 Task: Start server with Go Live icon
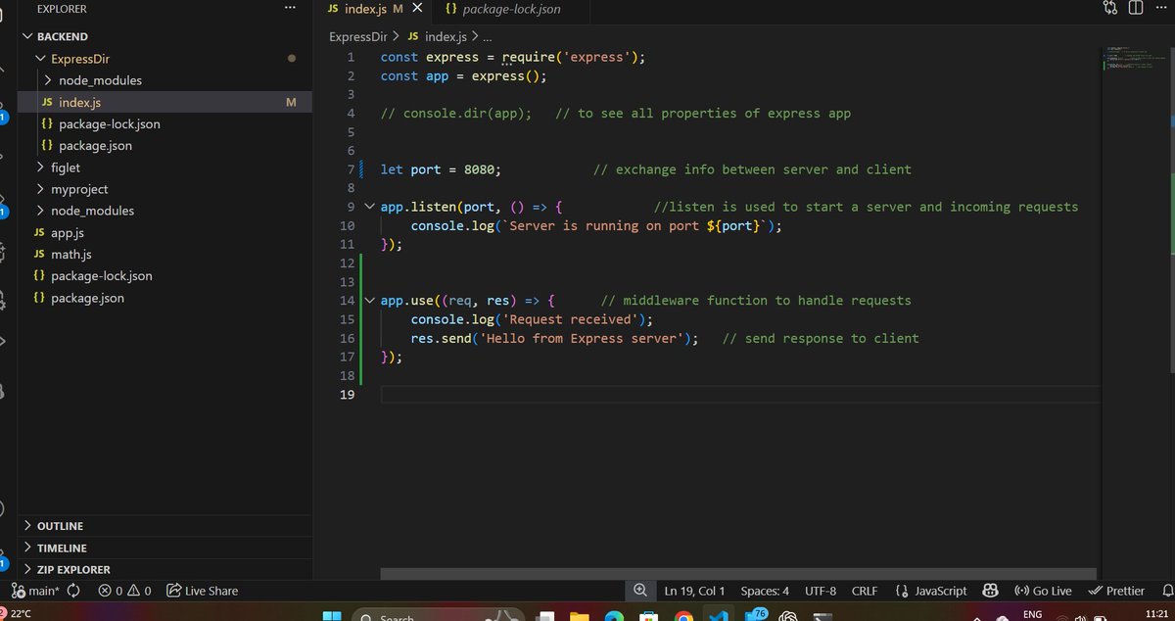tap(1043, 591)
